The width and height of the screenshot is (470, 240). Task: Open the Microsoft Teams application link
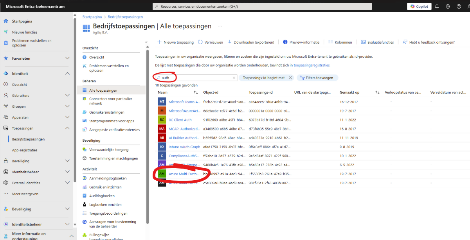[184, 101]
